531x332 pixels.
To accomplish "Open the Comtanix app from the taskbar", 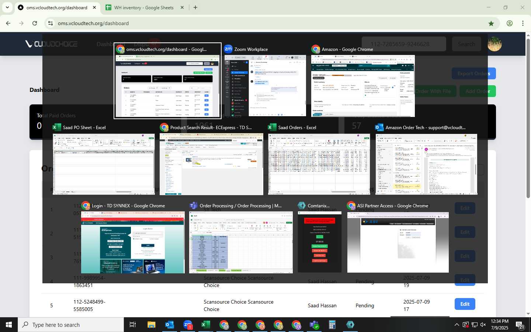I will [x=350, y=325].
